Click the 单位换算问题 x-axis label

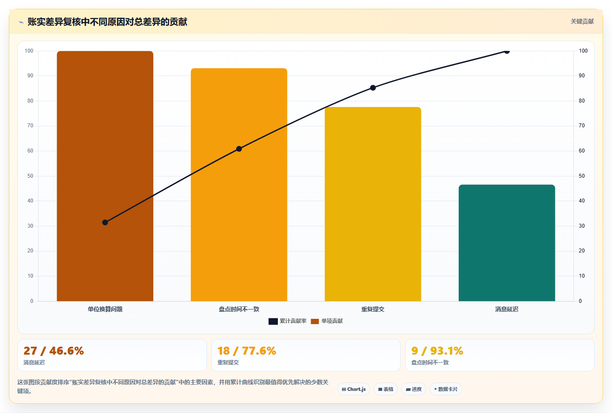105,309
